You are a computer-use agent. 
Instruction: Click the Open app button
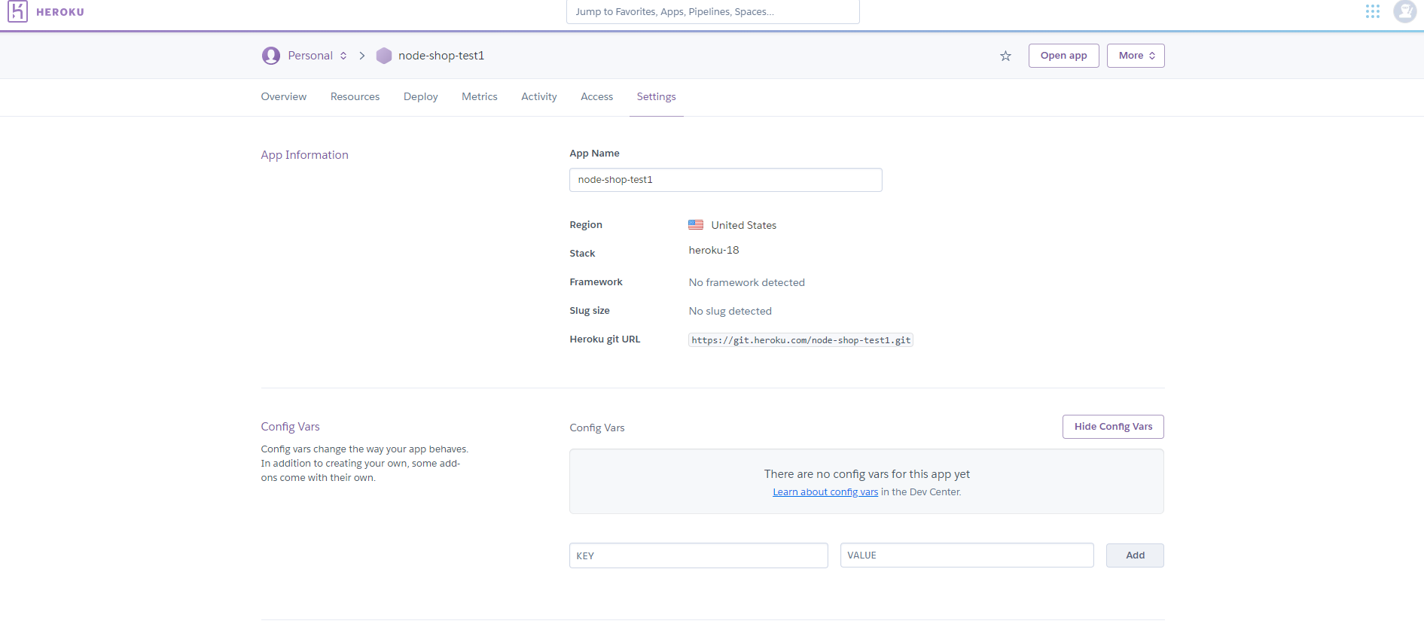[1063, 56]
